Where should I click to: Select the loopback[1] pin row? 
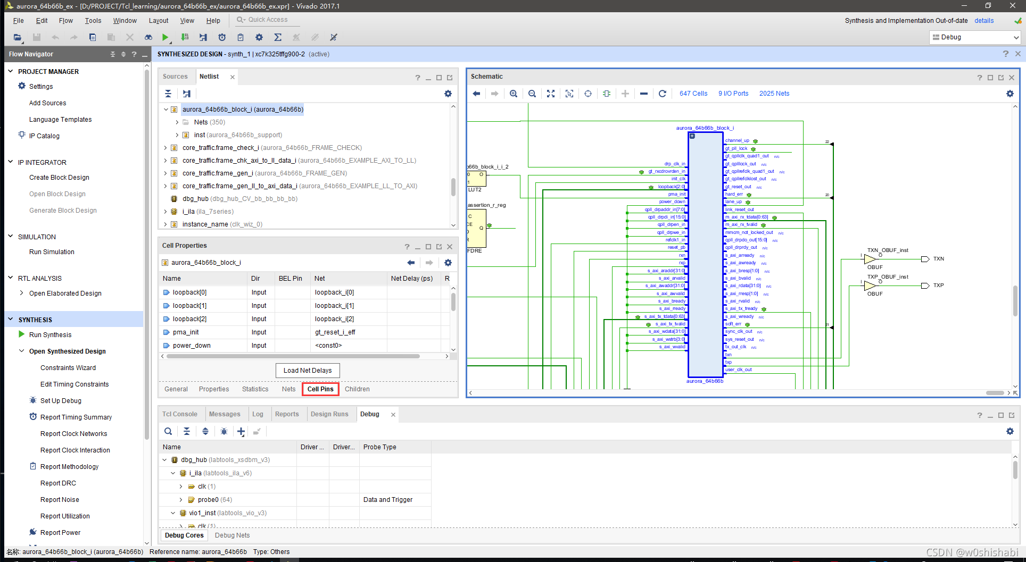coord(305,306)
